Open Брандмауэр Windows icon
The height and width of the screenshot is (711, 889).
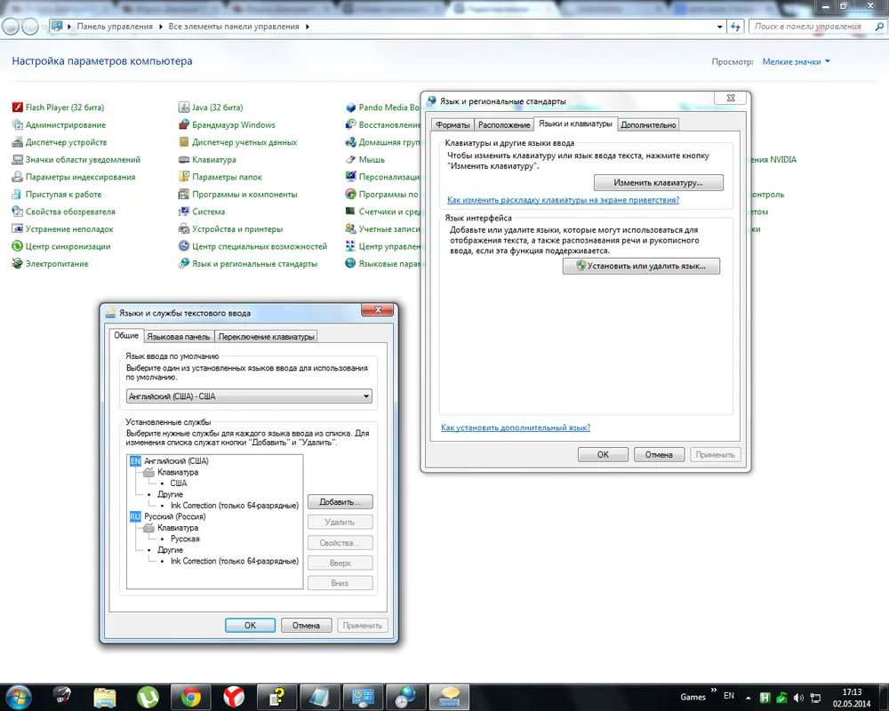tap(184, 125)
